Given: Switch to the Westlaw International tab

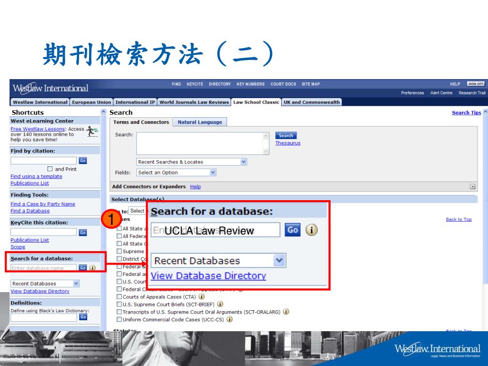Looking at the screenshot, I should pyautogui.click(x=40, y=102).
